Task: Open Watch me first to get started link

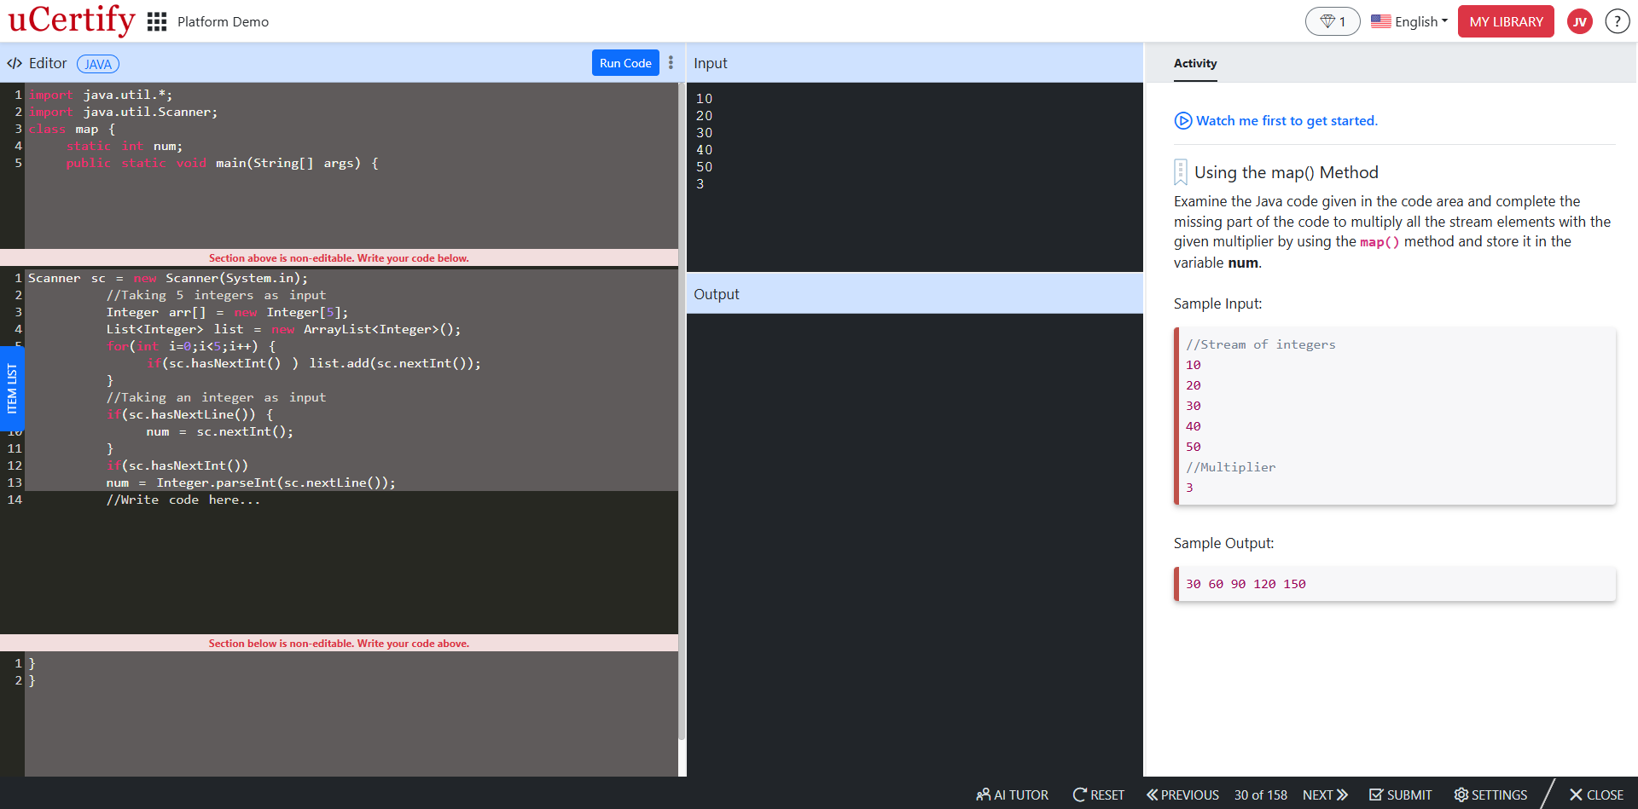Action: (x=1286, y=121)
